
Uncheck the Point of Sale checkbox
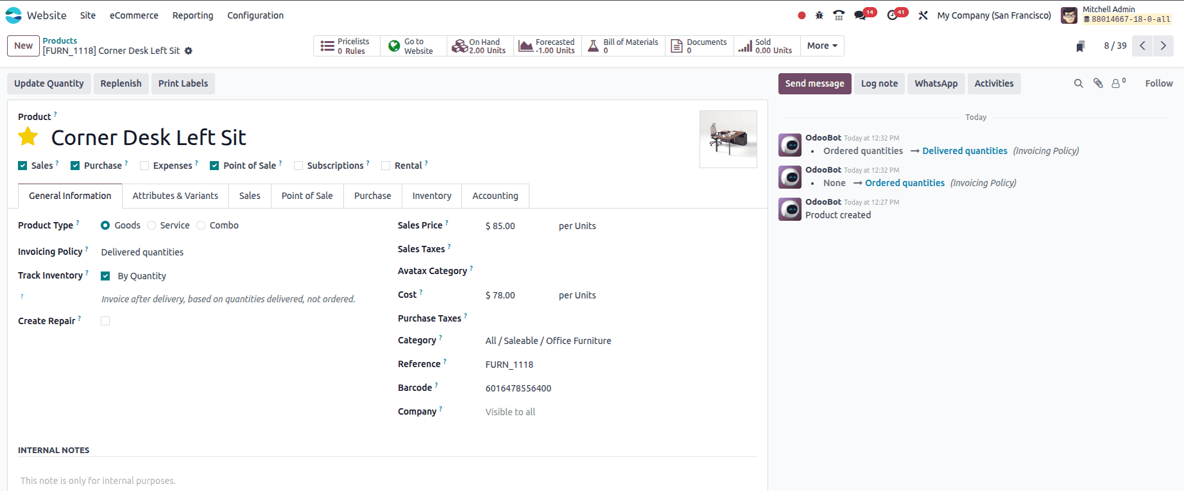point(214,166)
